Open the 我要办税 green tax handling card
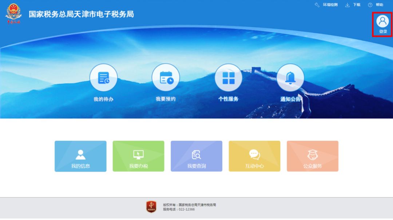The height and width of the screenshot is (220, 393). point(138,156)
